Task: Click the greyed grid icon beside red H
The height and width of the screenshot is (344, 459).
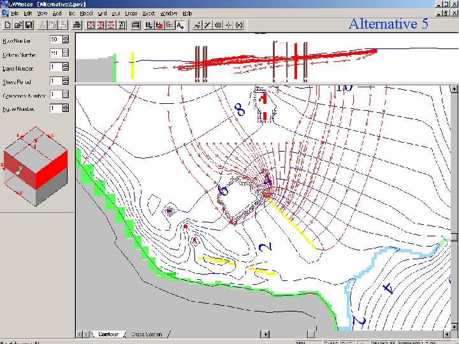Action: point(170,25)
